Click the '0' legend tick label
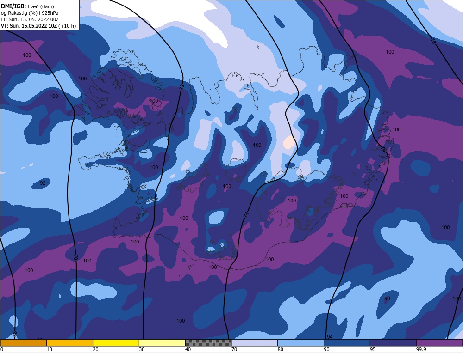The width and height of the screenshot is (463, 353). [2, 349]
